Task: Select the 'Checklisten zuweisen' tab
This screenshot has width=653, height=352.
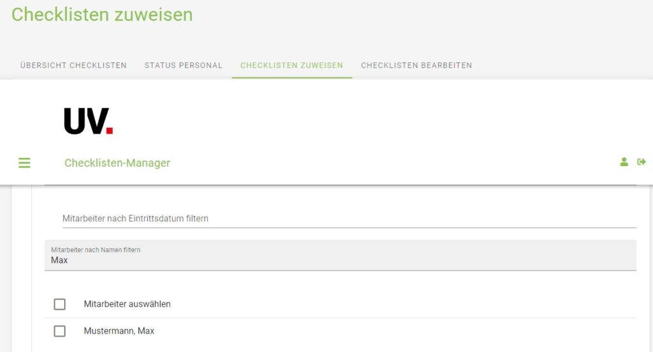Action: [291, 66]
